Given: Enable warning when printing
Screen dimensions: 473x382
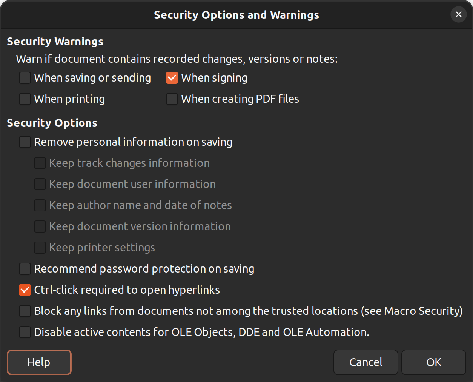Looking at the screenshot, I should 25,99.
